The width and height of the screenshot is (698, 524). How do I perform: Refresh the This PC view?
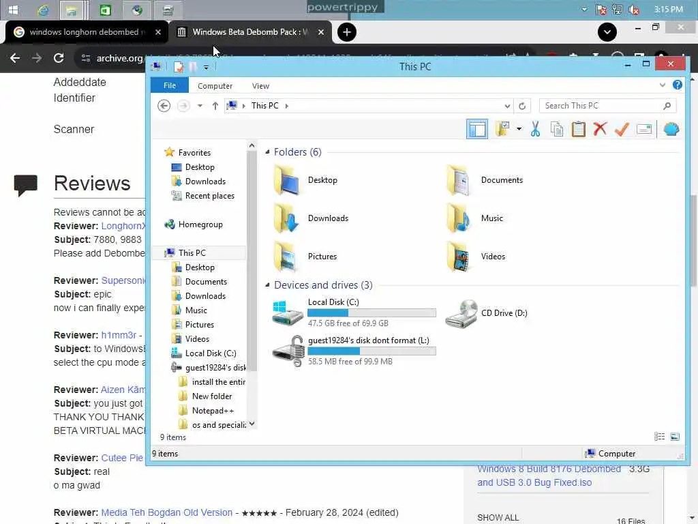522,106
